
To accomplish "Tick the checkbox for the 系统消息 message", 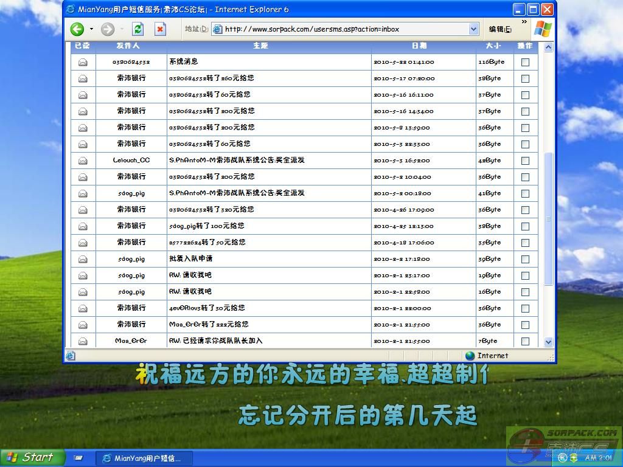I will click(x=525, y=62).
